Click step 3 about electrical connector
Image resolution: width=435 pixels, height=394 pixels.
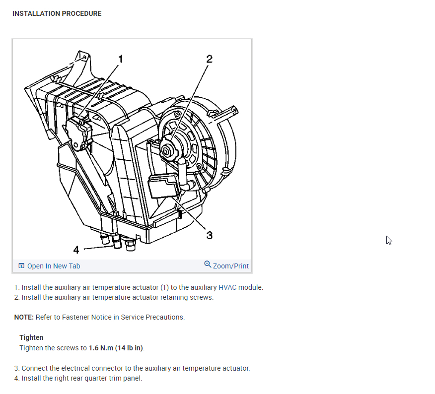point(132,368)
